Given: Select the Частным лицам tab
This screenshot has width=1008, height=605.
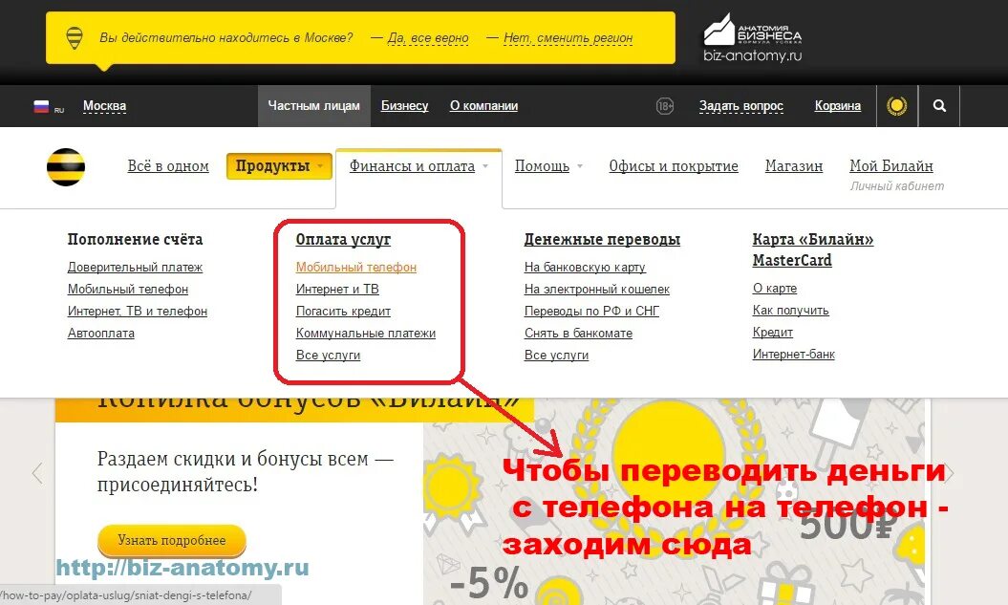Looking at the screenshot, I should [x=313, y=106].
